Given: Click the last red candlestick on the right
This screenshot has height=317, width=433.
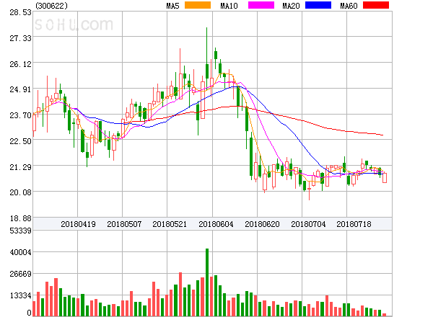Looking at the screenshot, I should 385,178.
